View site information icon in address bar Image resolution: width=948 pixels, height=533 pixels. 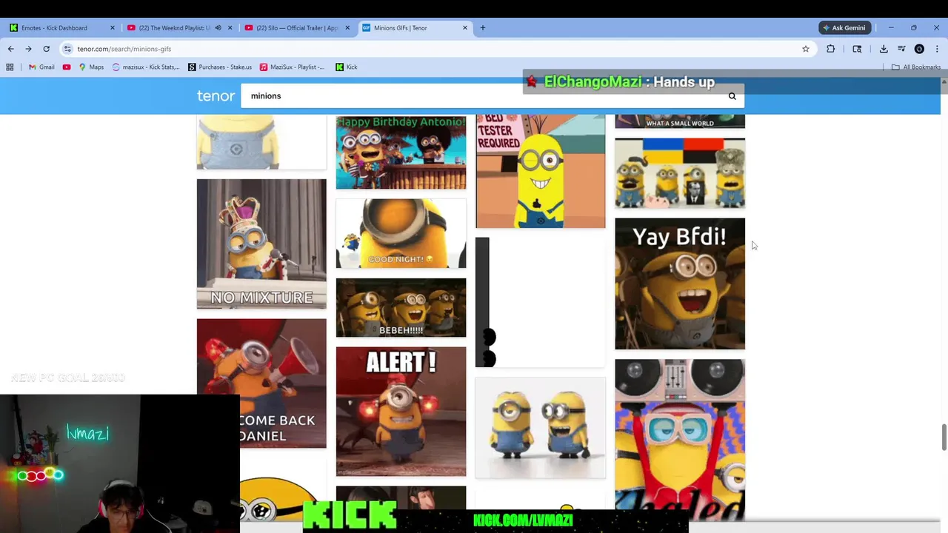coord(67,49)
